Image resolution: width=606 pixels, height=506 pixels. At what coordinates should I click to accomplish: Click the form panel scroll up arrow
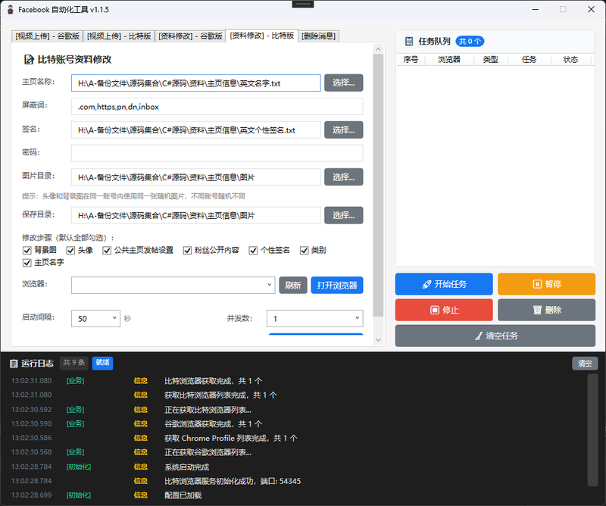pos(378,49)
